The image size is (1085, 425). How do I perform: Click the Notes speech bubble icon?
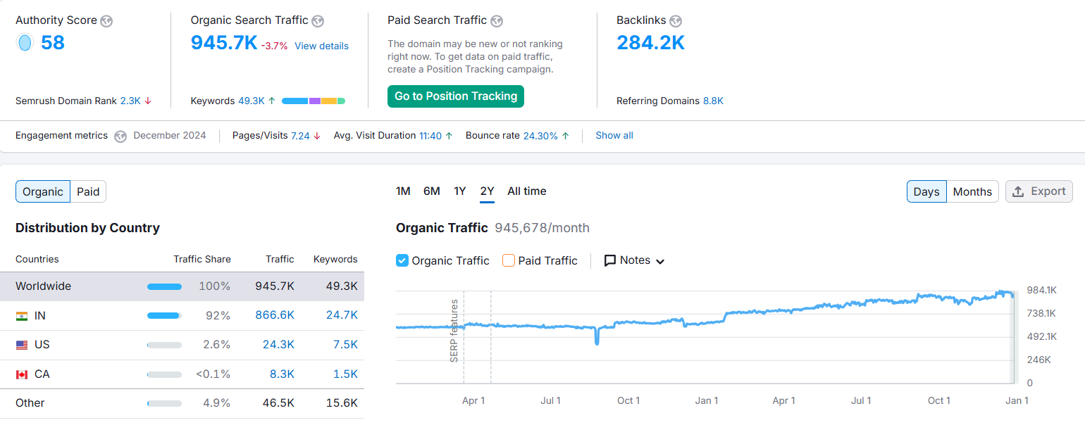coord(610,260)
